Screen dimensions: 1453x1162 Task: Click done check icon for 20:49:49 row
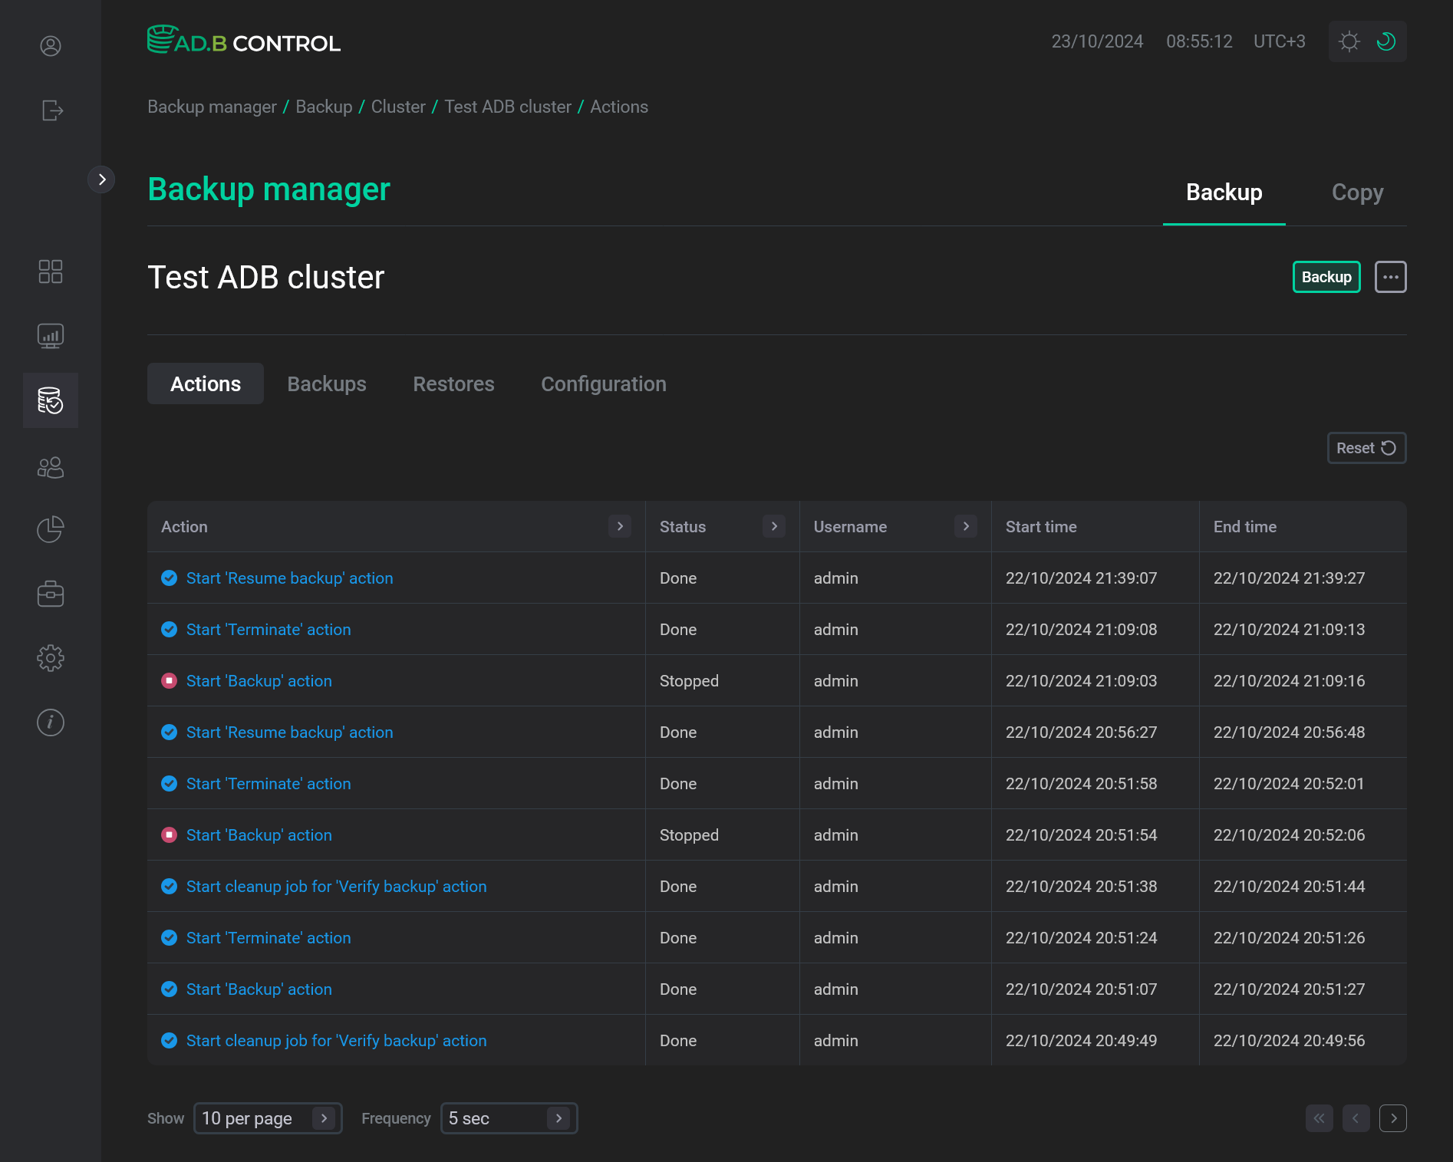(170, 1040)
